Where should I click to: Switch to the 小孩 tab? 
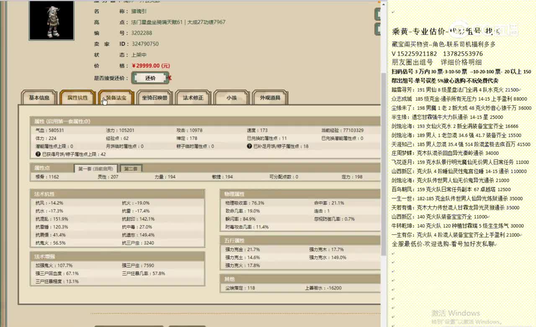pyautogui.click(x=232, y=98)
